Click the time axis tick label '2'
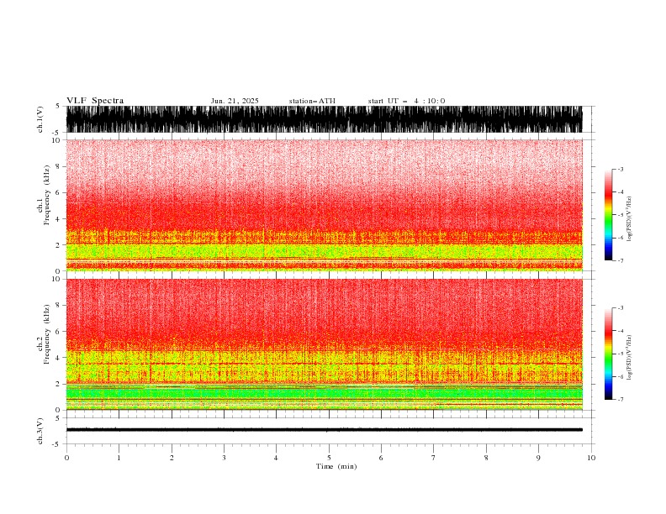Screen dimensions: 666x514 point(172,458)
